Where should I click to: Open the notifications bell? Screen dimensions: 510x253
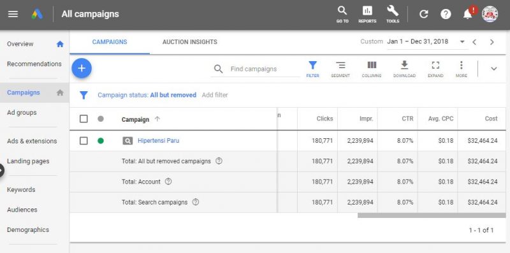pyautogui.click(x=467, y=14)
